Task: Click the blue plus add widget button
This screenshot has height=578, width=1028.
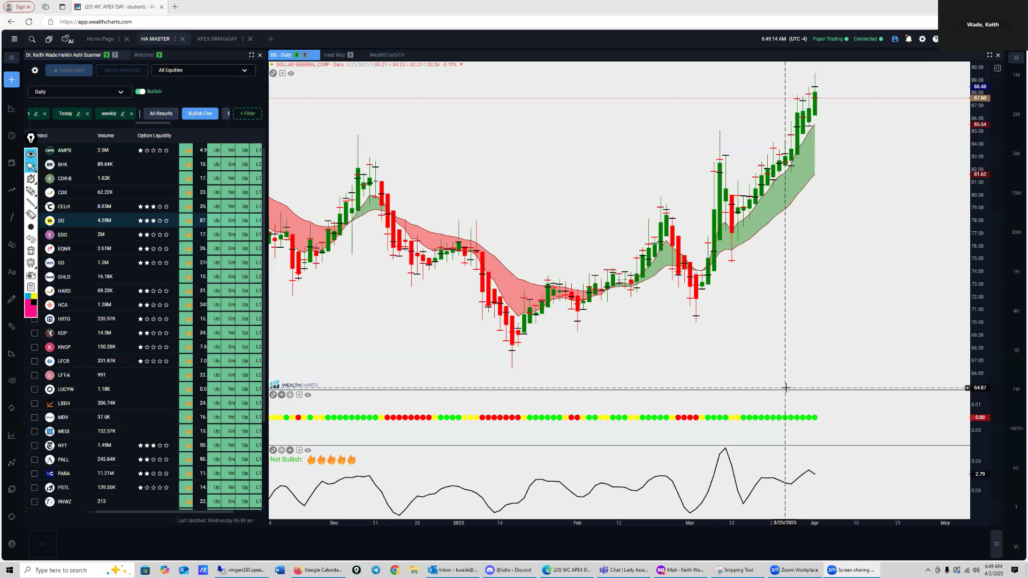Action: 12,80
